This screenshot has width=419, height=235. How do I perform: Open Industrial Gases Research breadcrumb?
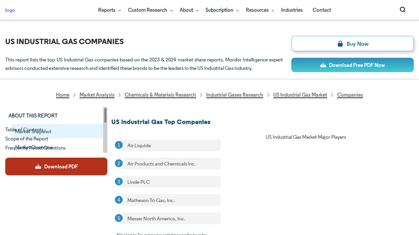pos(234,95)
